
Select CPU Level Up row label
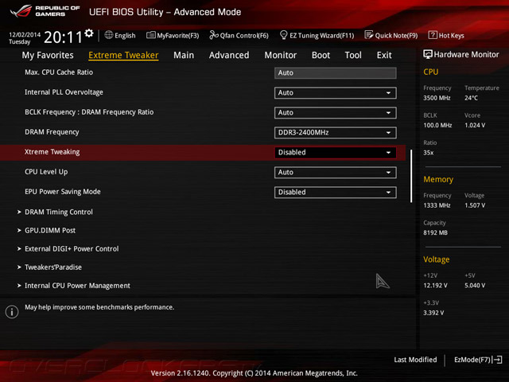[x=46, y=172]
